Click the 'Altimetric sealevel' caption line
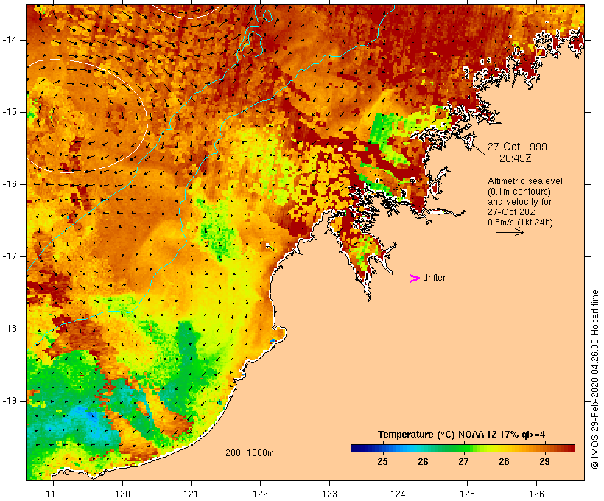 pos(525,181)
